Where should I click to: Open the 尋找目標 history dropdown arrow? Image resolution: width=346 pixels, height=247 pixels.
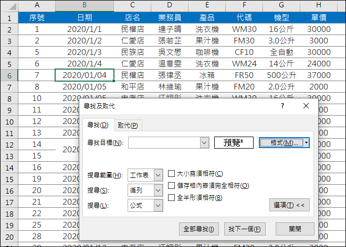click(204, 143)
